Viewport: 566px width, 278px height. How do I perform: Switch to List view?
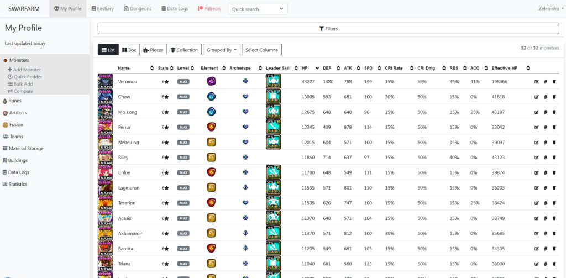(108, 50)
